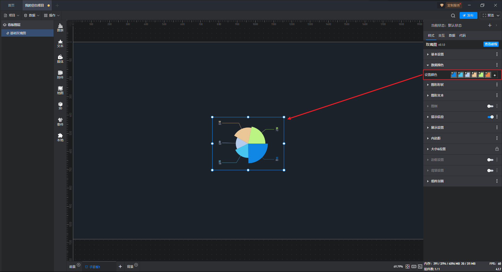The height and width of the screenshot is (272, 502).
Task: Open the 图表 chart components panel
Action: 60,27
